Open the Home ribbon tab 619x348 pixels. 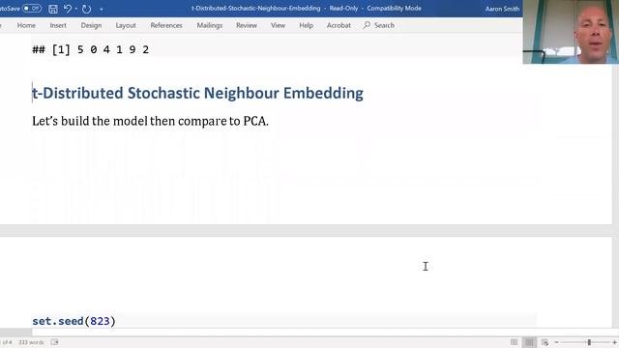click(26, 25)
